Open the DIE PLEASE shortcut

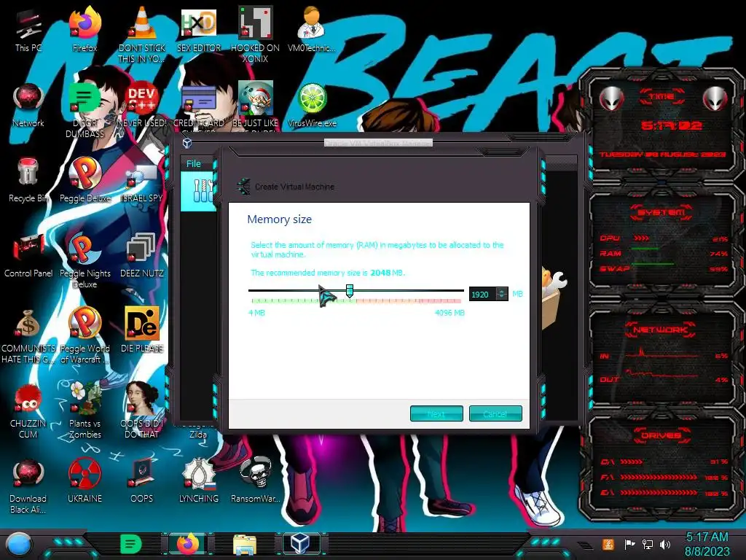coord(142,330)
